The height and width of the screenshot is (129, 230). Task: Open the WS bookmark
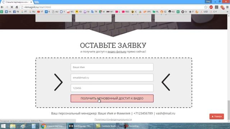click(70, 12)
